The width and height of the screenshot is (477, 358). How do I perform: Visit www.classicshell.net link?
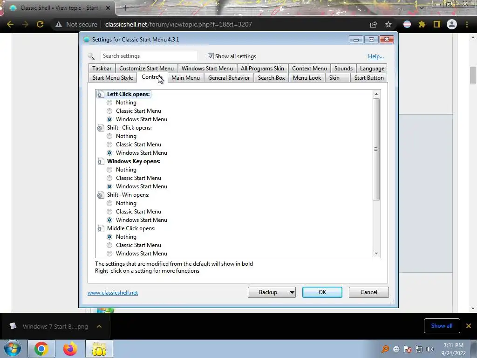coord(113,293)
